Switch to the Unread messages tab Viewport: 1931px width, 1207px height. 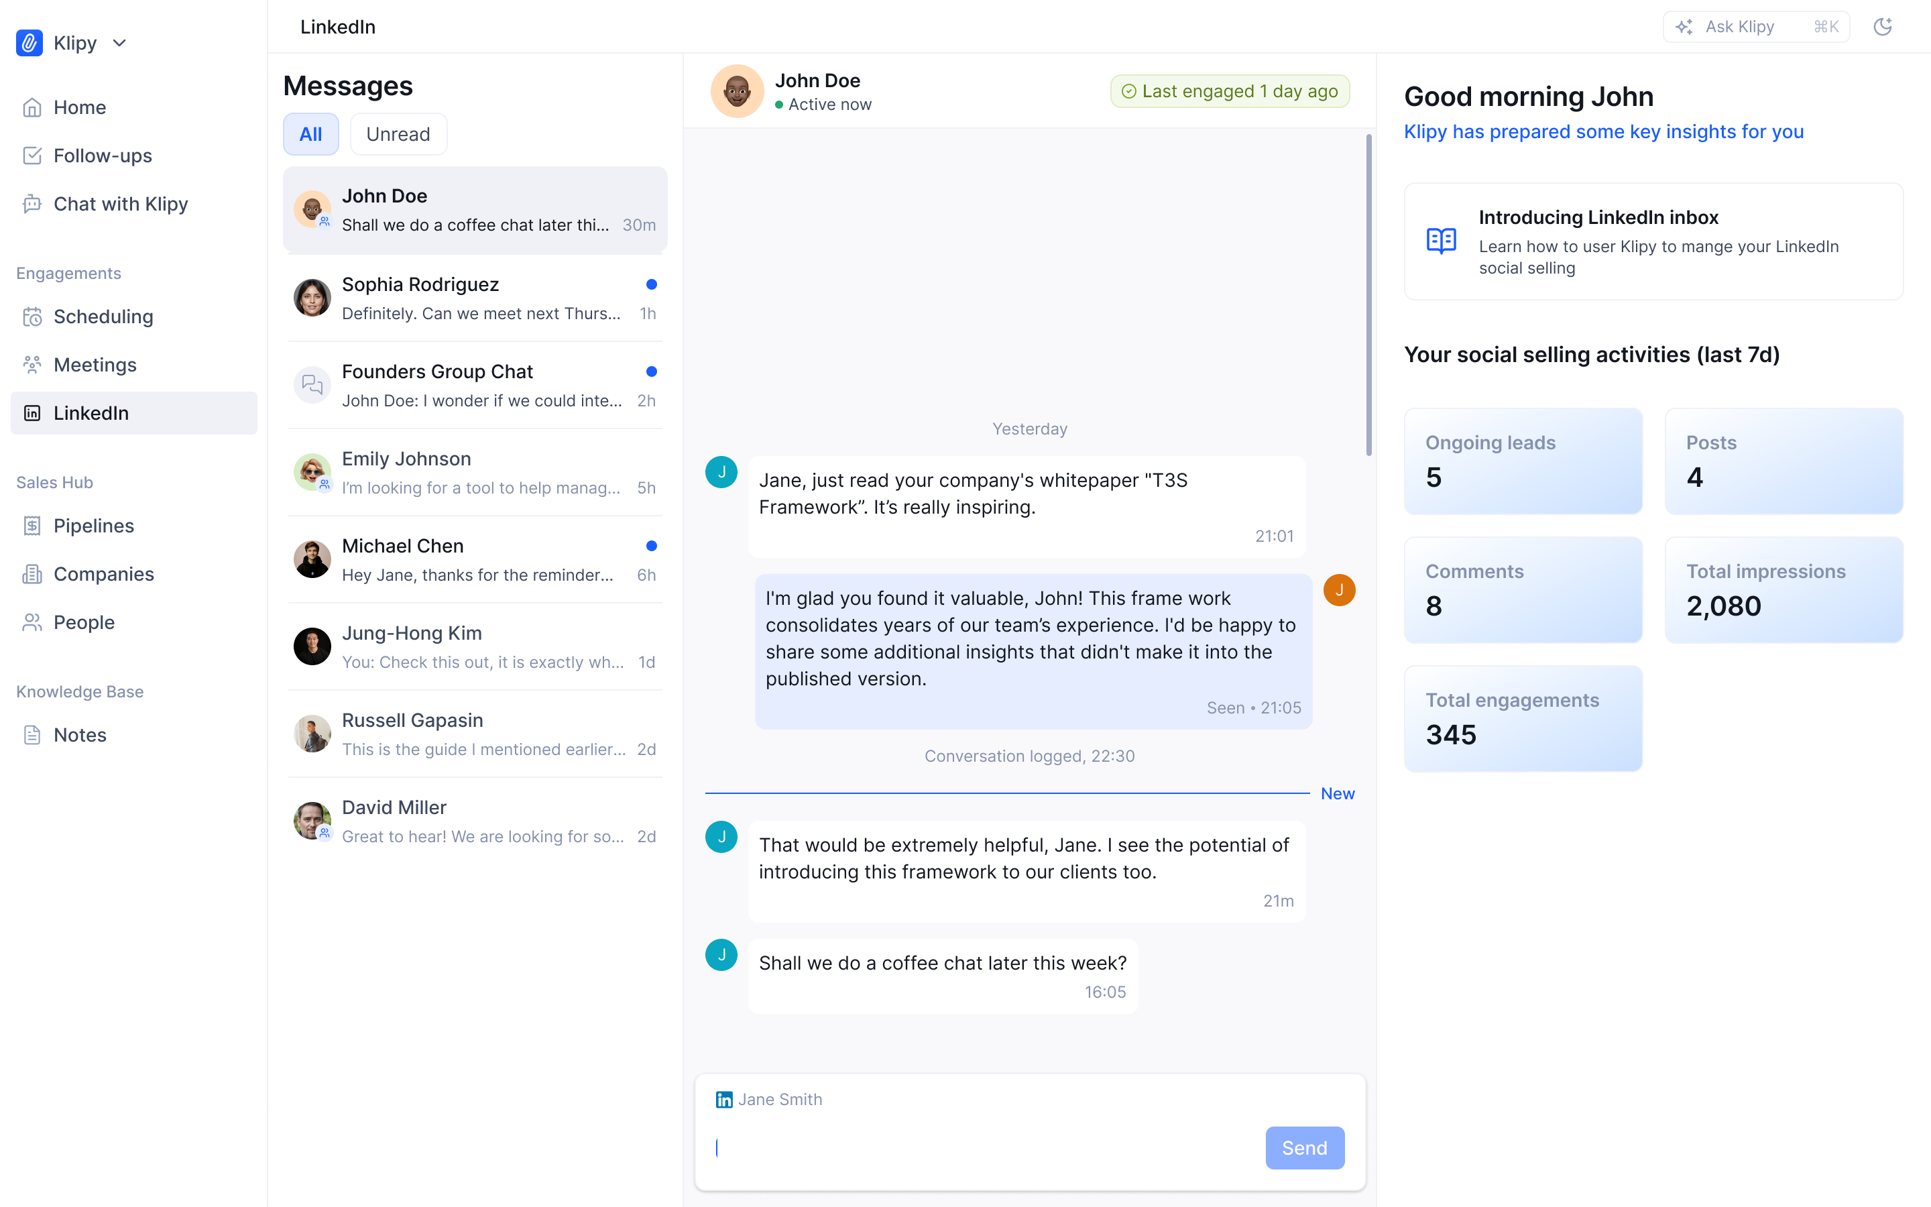(398, 134)
